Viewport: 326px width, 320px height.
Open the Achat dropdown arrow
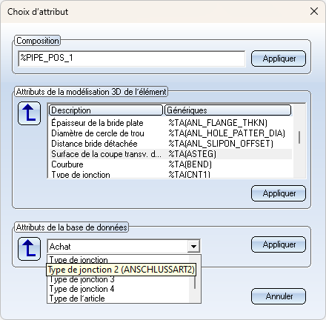193,246
